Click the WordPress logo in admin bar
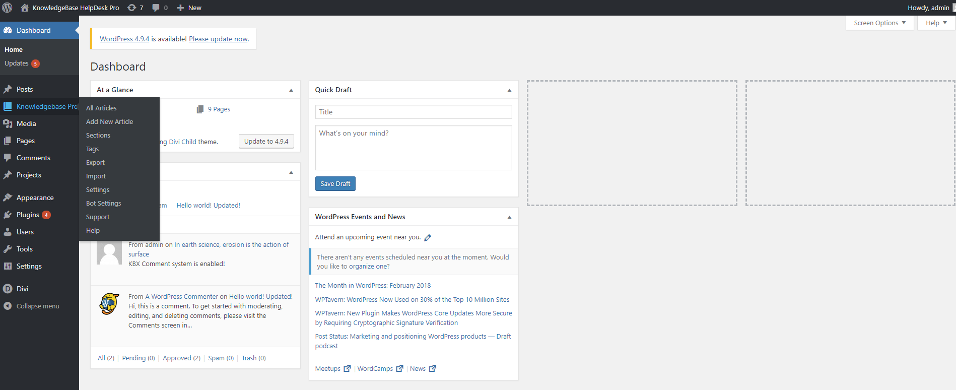Viewport: 956px width, 390px height. point(8,8)
